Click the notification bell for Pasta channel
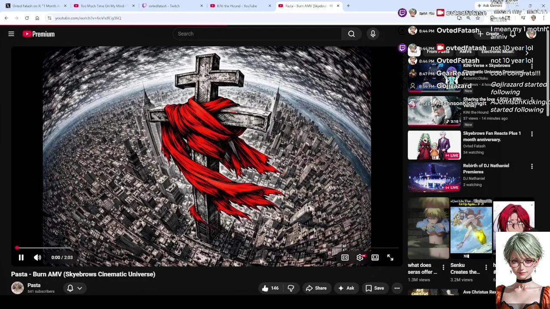Viewport: 550px width, 309px height. [x=70, y=288]
